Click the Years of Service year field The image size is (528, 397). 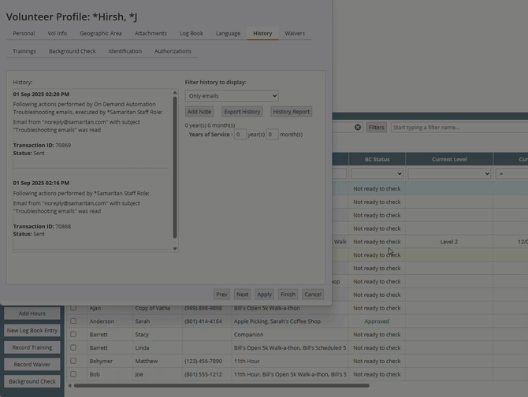tap(240, 135)
